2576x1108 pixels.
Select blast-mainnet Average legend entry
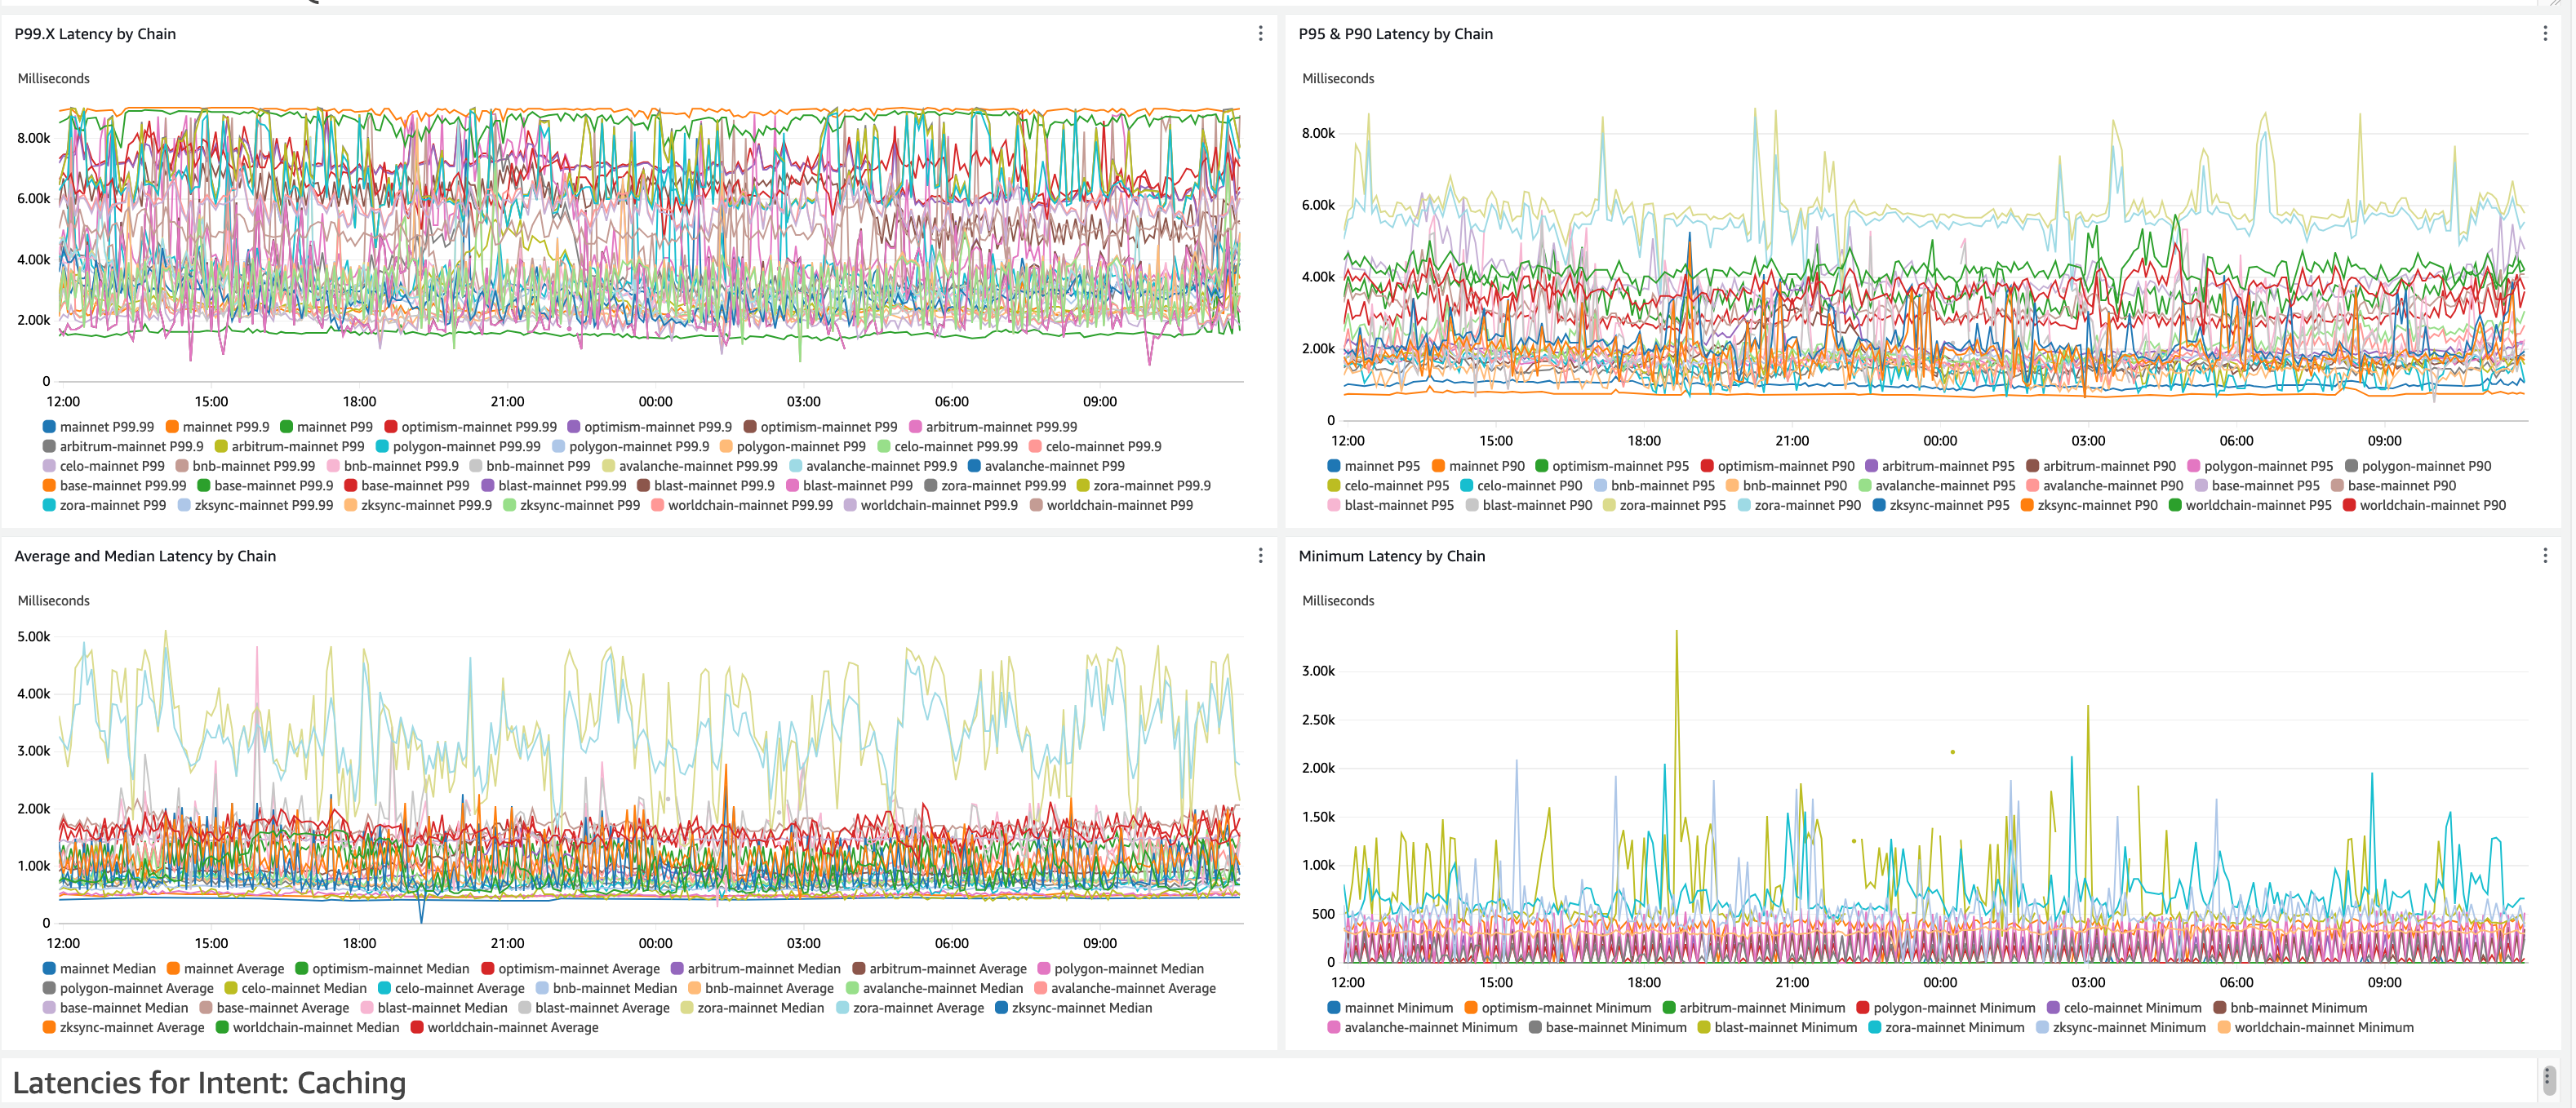(593, 1008)
